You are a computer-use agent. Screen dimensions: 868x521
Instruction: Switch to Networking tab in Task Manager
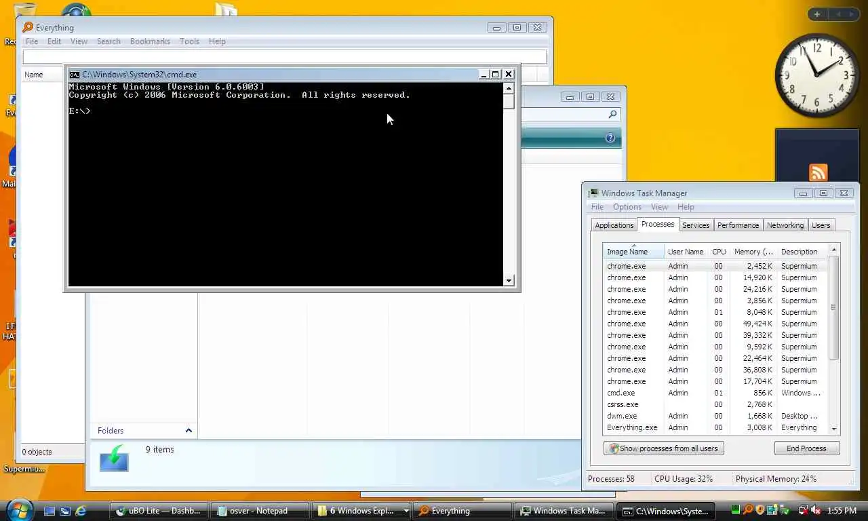coord(785,225)
